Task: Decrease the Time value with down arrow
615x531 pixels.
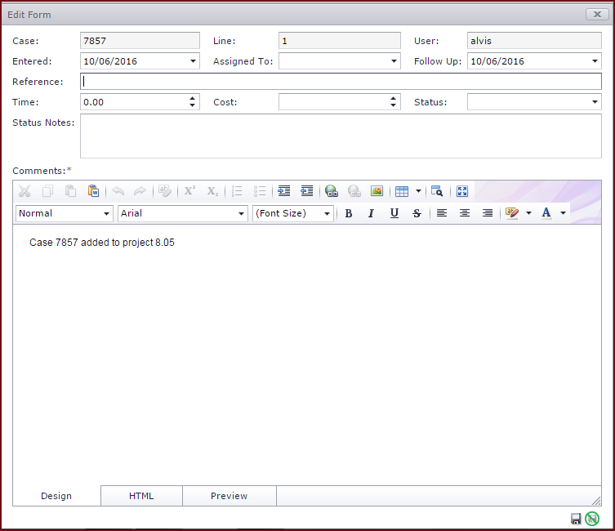Action: click(192, 105)
